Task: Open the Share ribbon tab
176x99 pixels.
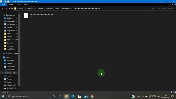Action: tap(18, 4)
